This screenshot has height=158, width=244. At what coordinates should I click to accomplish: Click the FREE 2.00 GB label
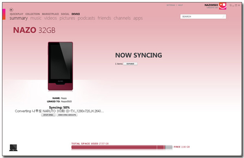tap(182, 147)
